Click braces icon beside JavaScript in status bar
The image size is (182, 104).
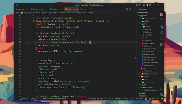click(x=134, y=99)
